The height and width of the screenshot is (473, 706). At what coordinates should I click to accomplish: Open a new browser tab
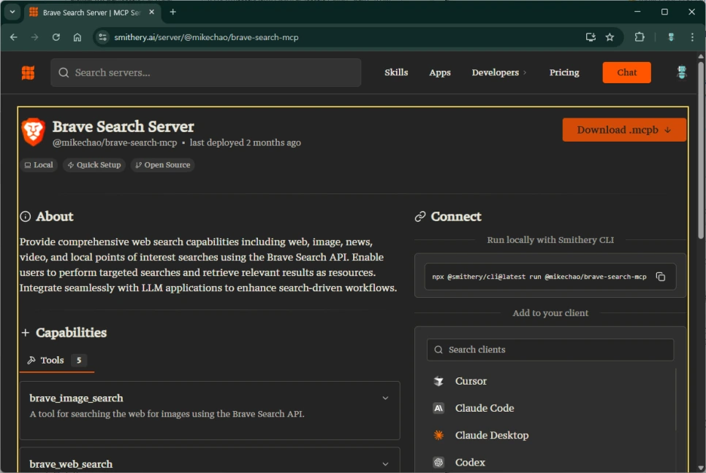click(173, 12)
